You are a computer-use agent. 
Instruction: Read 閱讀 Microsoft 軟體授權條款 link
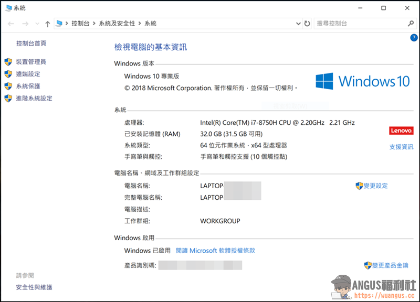coord(215,251)
